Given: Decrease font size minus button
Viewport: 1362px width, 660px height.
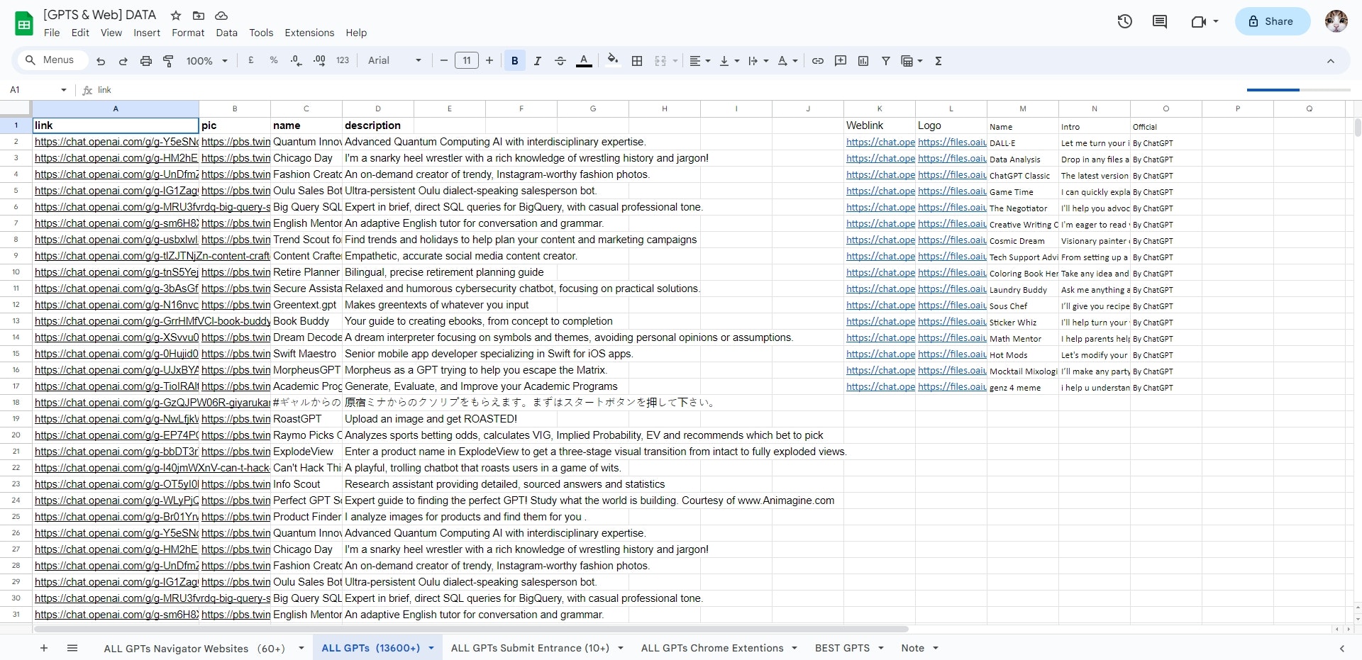Looking at the screenshot, I should (x=443, y=61).
